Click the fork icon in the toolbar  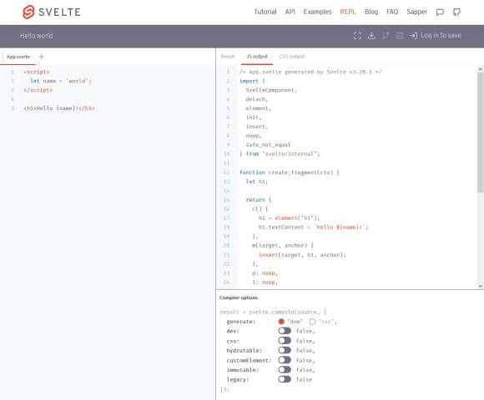click(x=386, y=36)
